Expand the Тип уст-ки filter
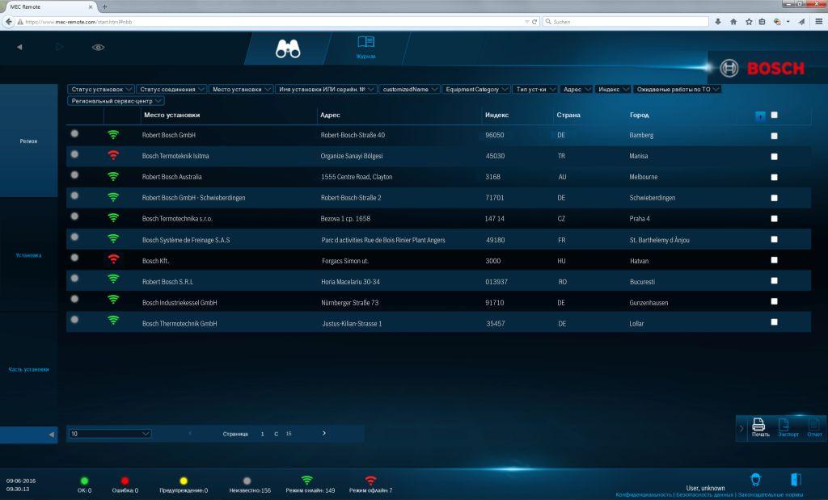Image resolution: width=828 pixels, height=500 pixels. (535, 89)
